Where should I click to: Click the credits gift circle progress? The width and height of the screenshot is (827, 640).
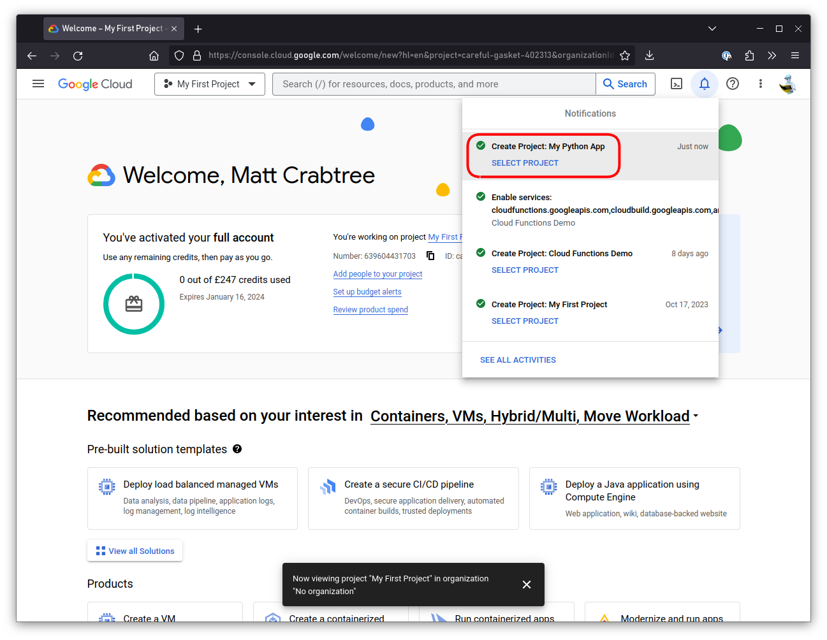pos(134,304)
